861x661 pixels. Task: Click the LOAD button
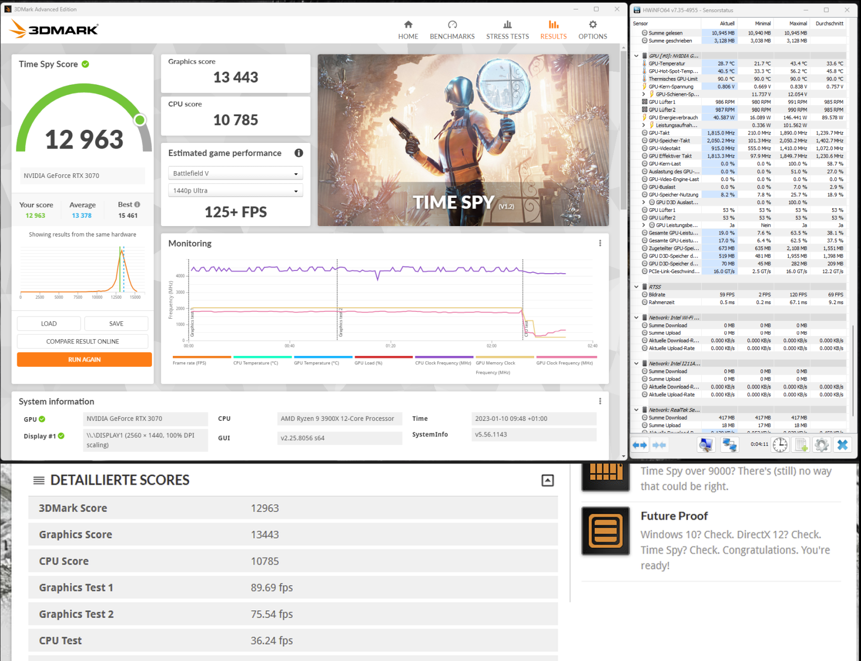(x=49, y=324)
